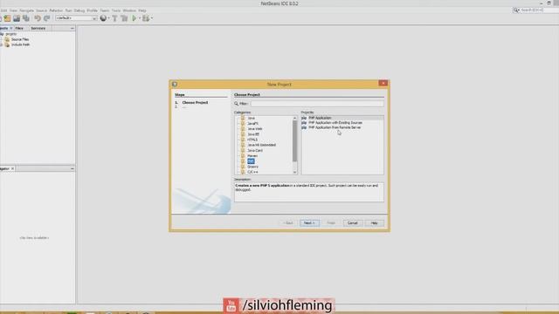
Task: Click the folder icon next to HTML5 category
Action: click(243, 140)
